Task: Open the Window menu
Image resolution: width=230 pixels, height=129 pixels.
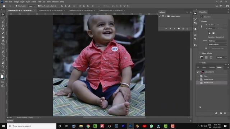Action: [55, 2]
